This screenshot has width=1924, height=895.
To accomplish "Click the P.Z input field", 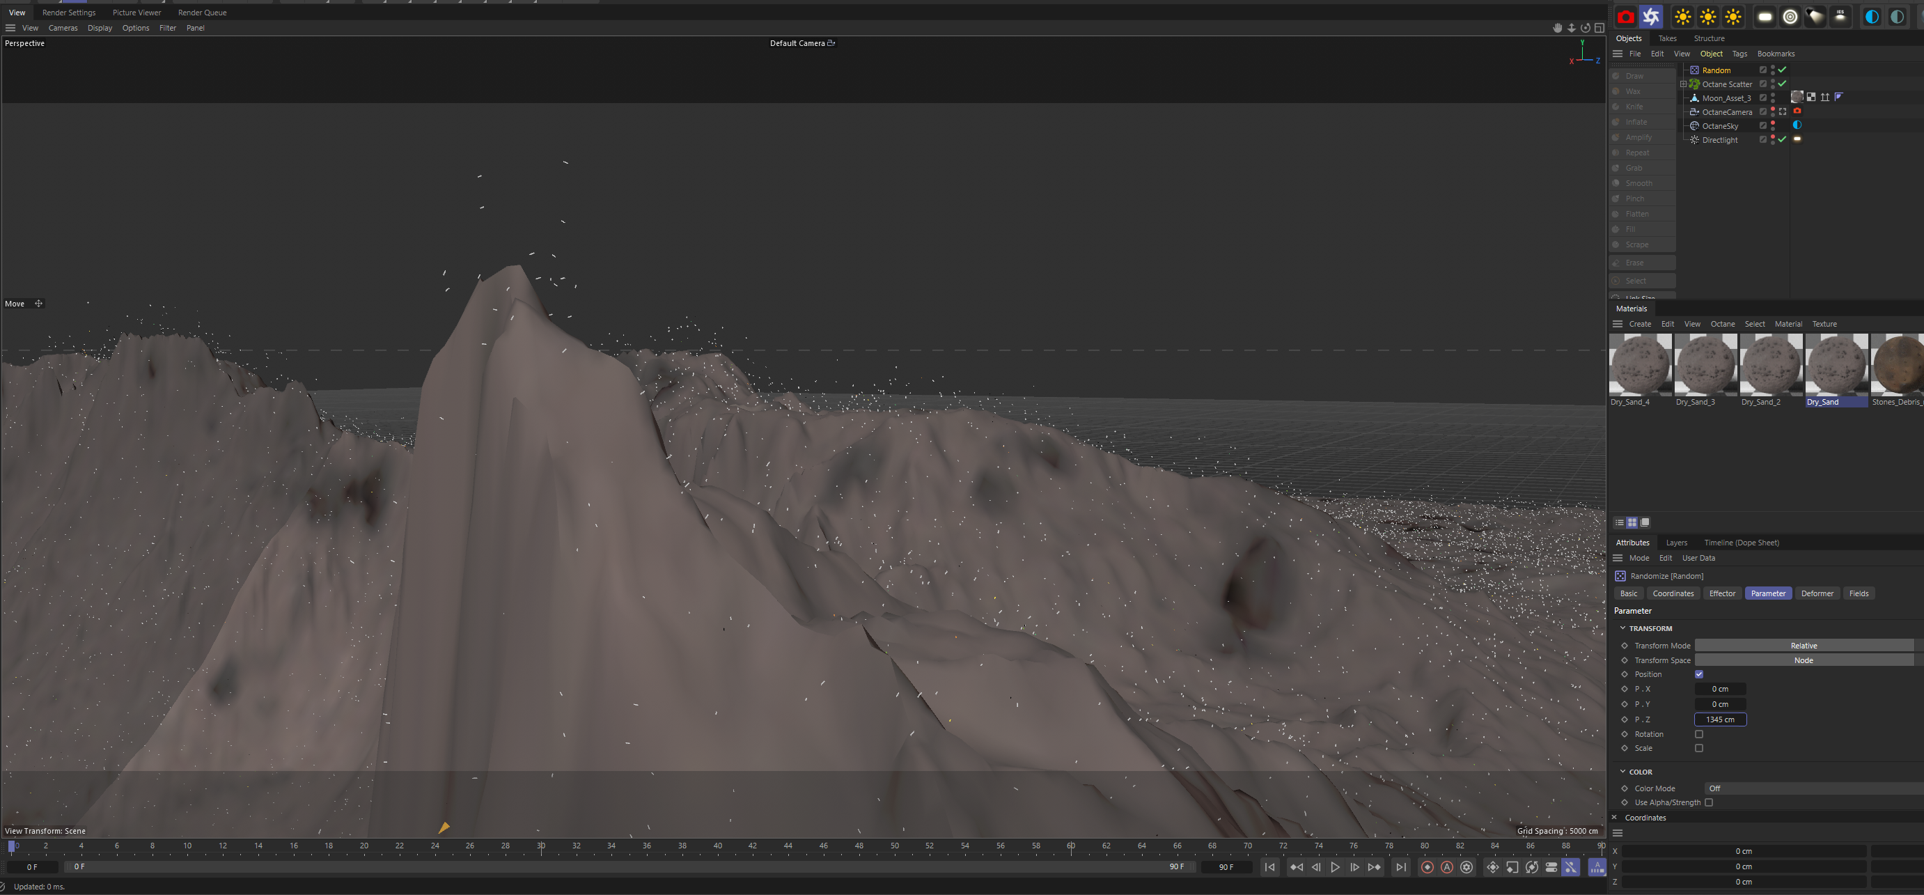I will tap(1719, 719).
